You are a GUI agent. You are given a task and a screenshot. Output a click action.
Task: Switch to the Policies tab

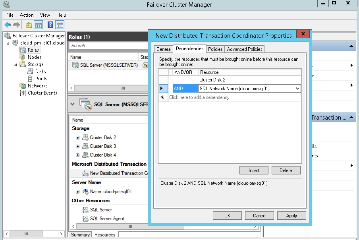pyautogui.click(x=215, y=49)
